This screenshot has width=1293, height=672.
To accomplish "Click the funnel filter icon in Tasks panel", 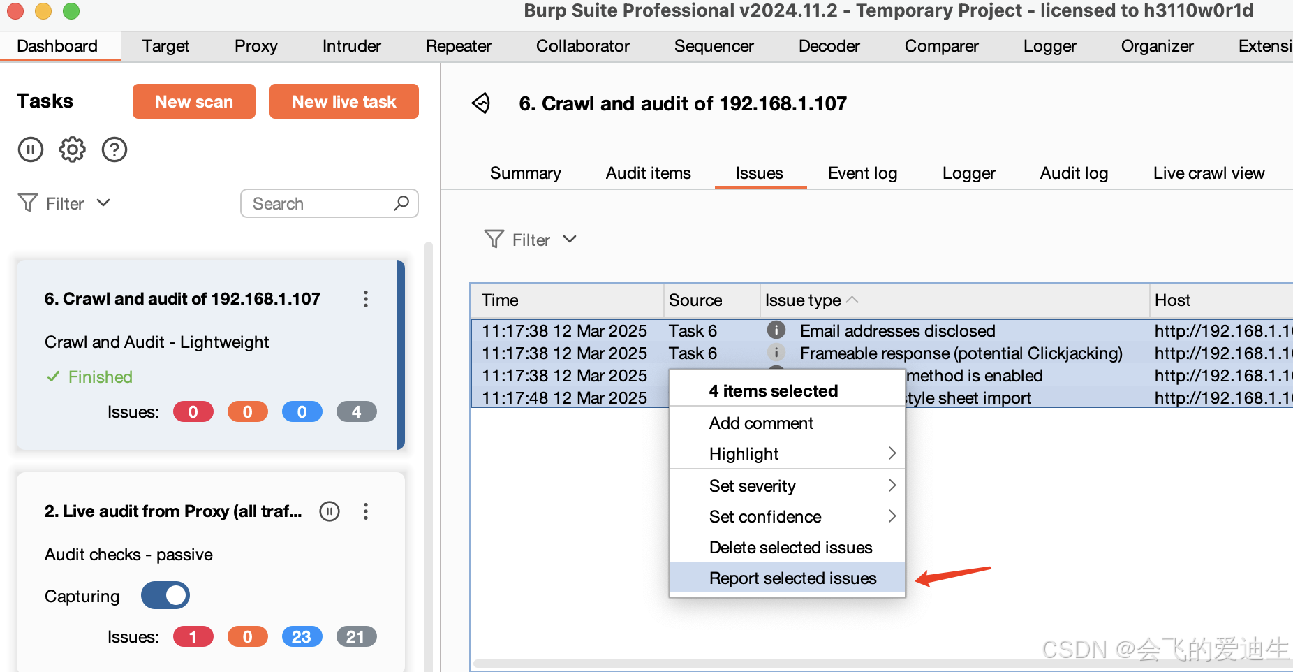I will [28, 203].
